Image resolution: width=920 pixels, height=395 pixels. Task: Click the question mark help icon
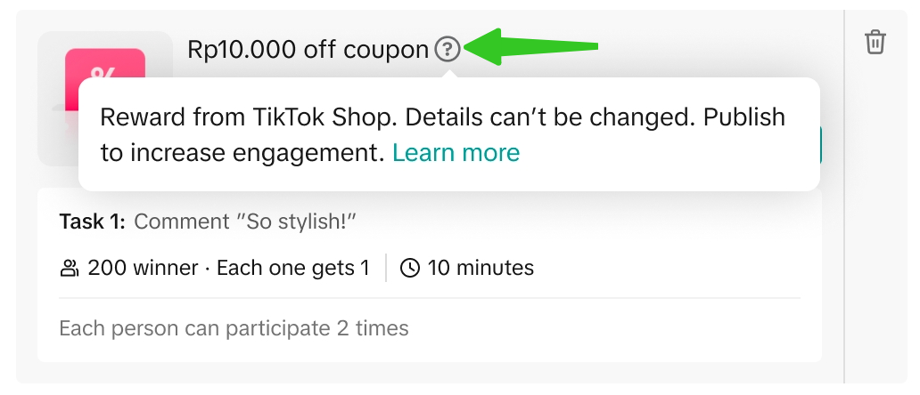pos(448,50)
